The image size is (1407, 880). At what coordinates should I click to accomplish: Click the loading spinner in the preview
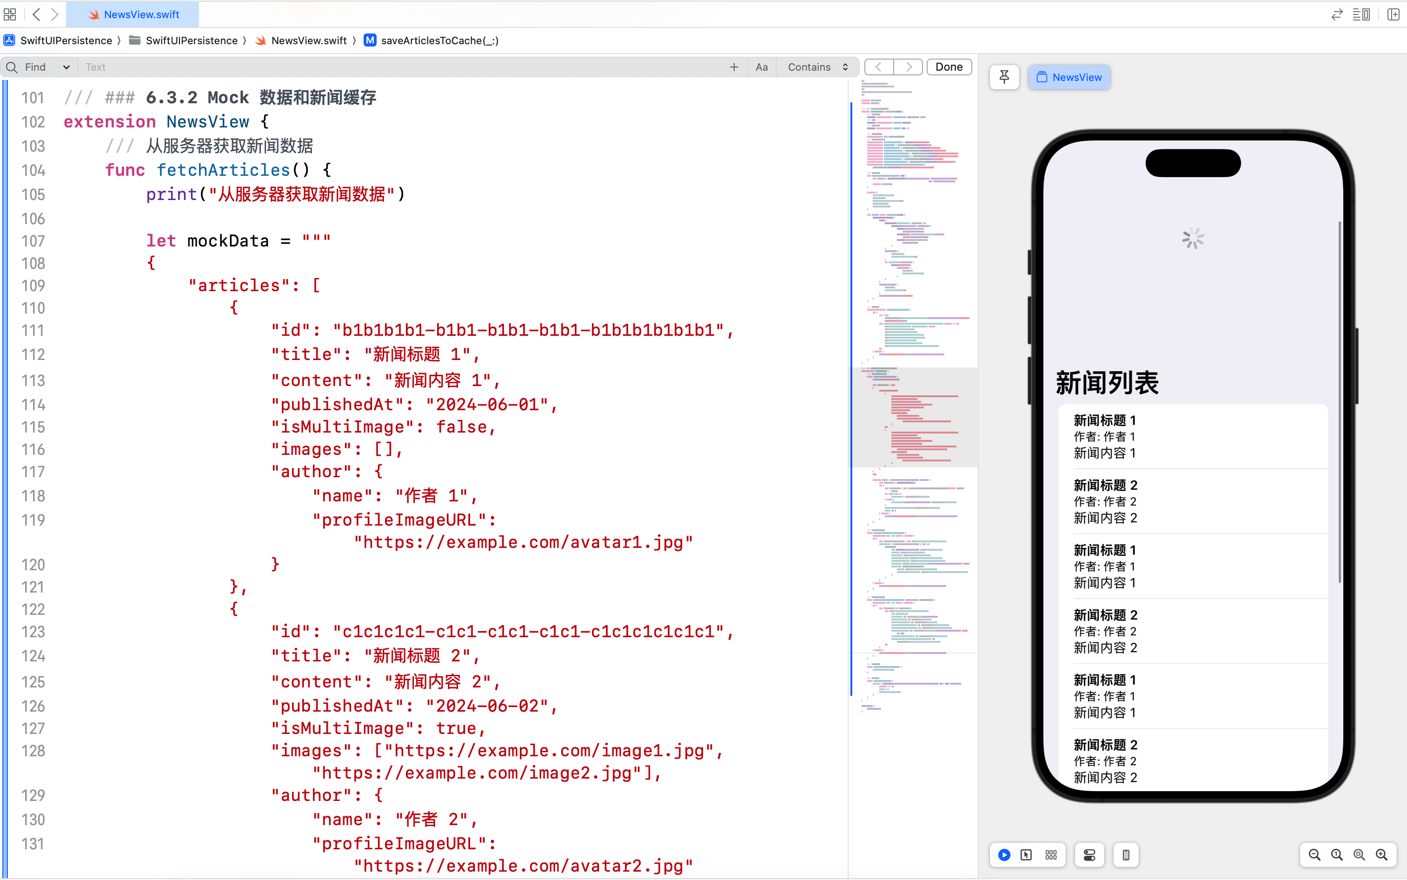pyautogui.click(x=1193, y=238)
